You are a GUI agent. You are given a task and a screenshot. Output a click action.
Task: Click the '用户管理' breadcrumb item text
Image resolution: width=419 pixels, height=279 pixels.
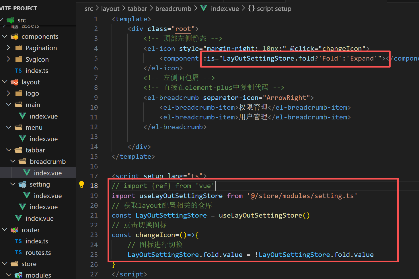(253, 117)
